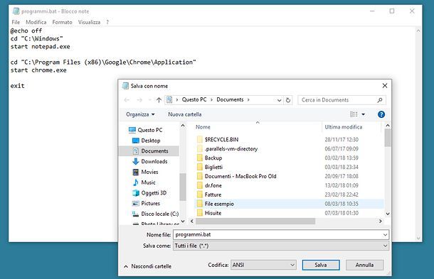The image size is (434, 279).
Task: Close the Salva con nome dialog
Action: coord(385,86)
